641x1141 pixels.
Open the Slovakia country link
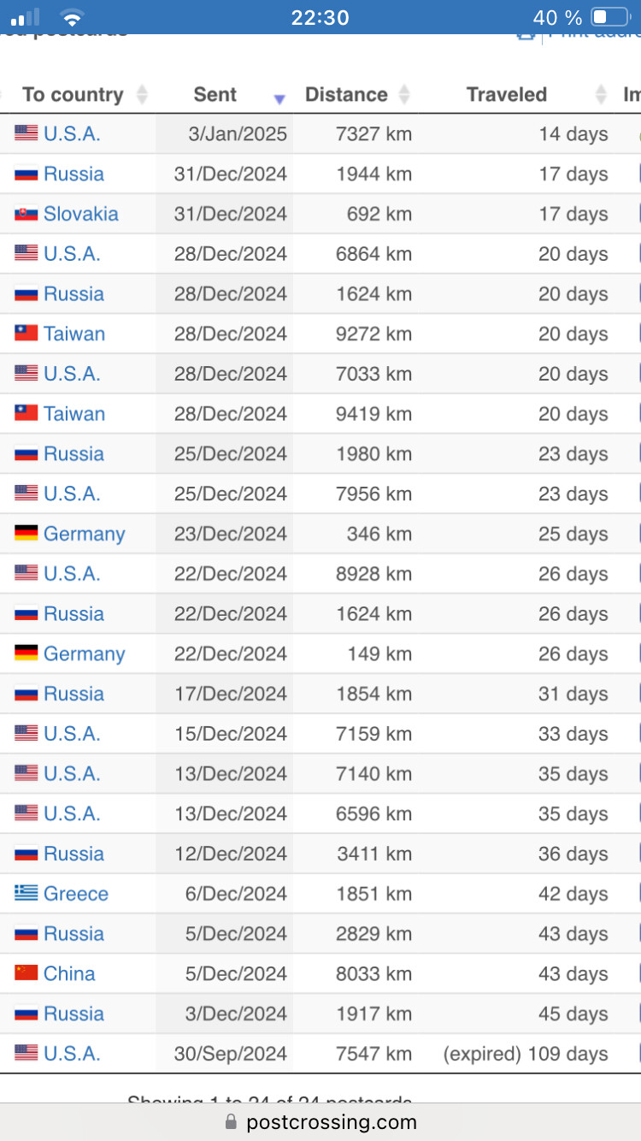[81, 214]
